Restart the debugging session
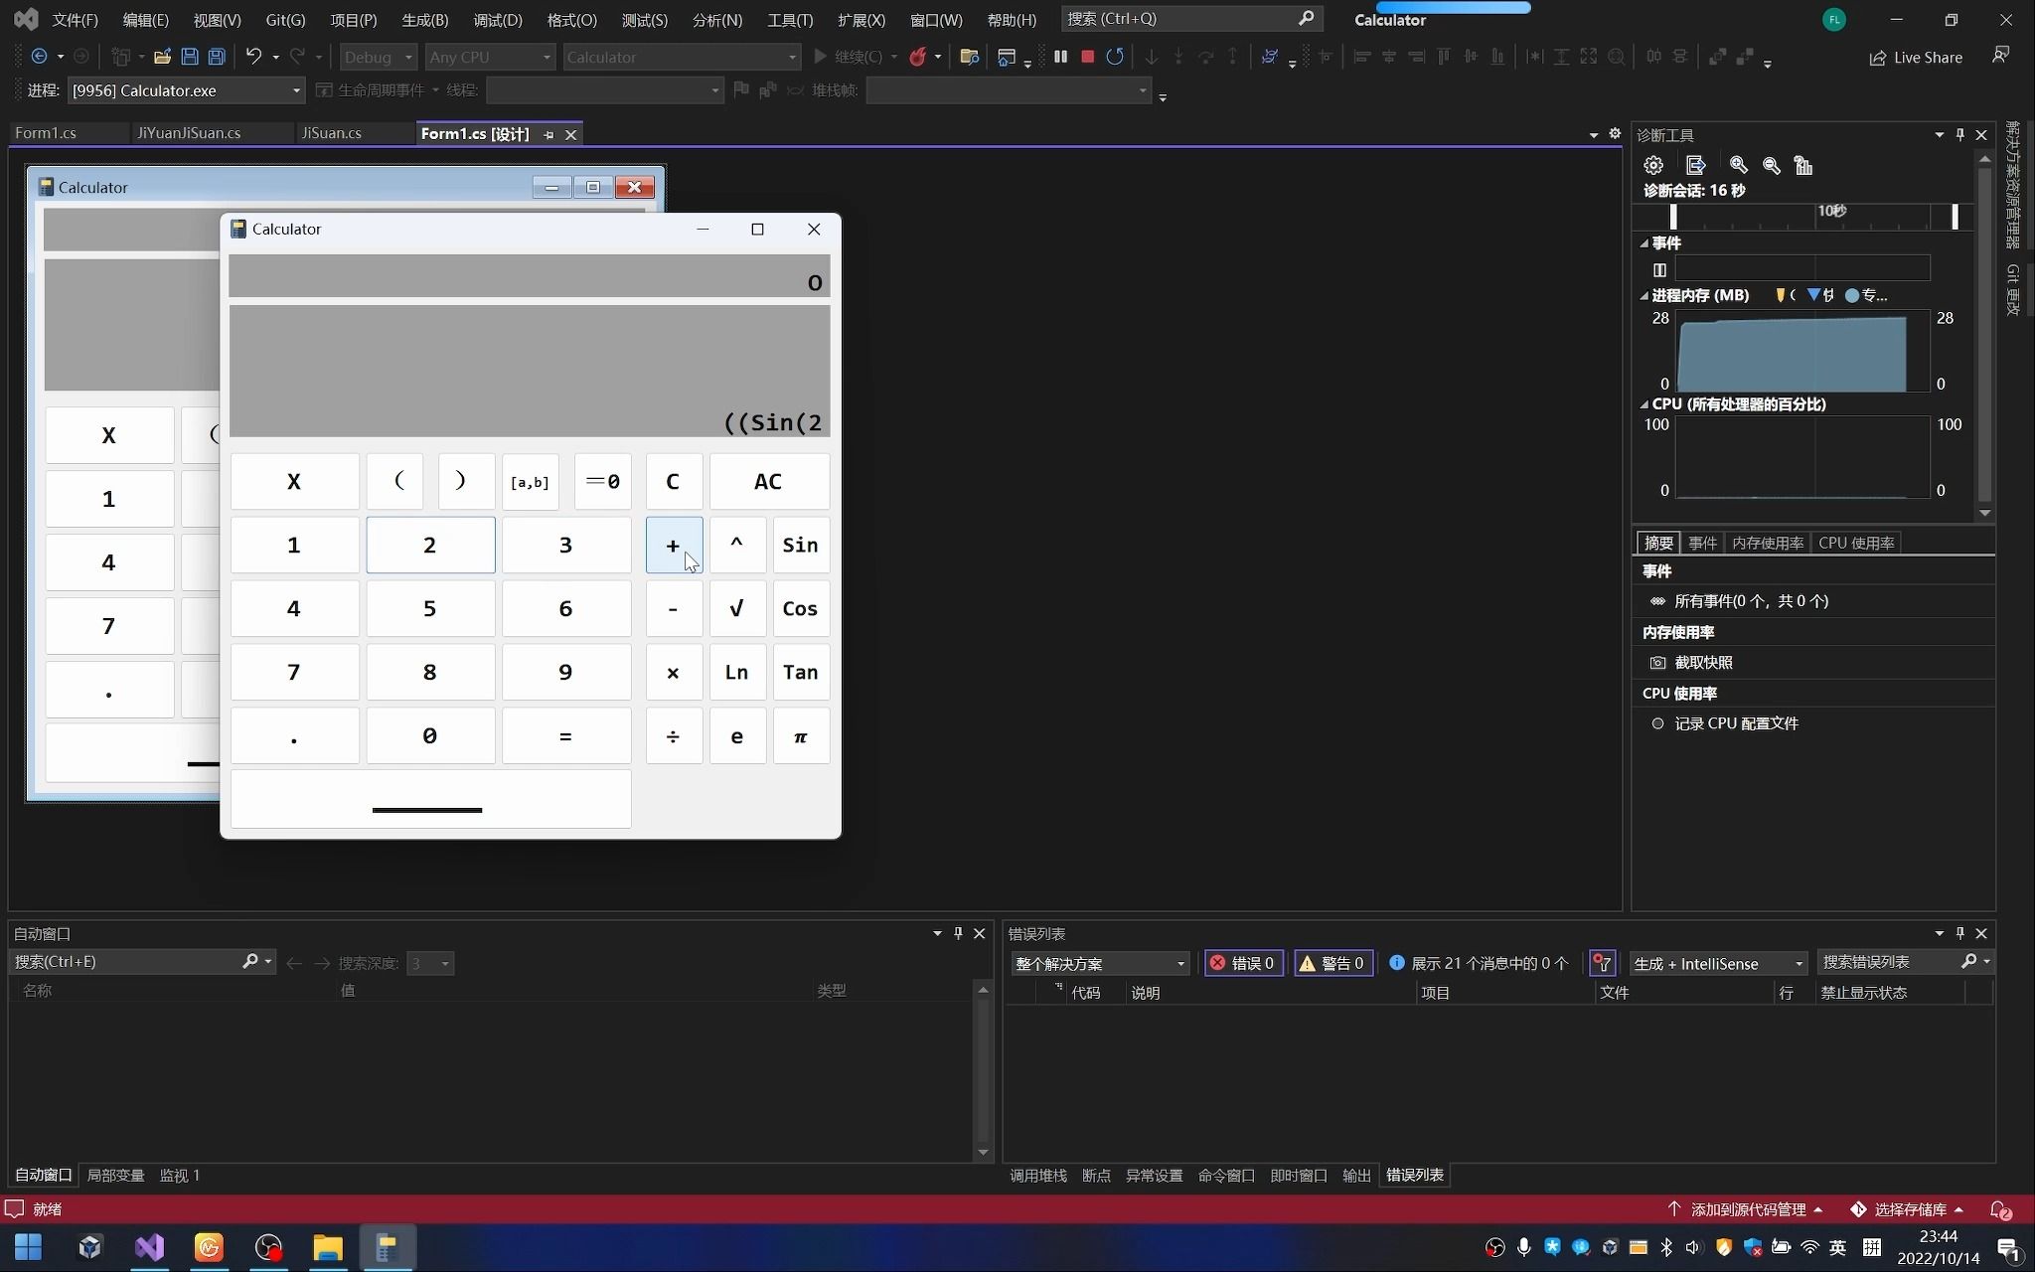 tap(1115, 57)
